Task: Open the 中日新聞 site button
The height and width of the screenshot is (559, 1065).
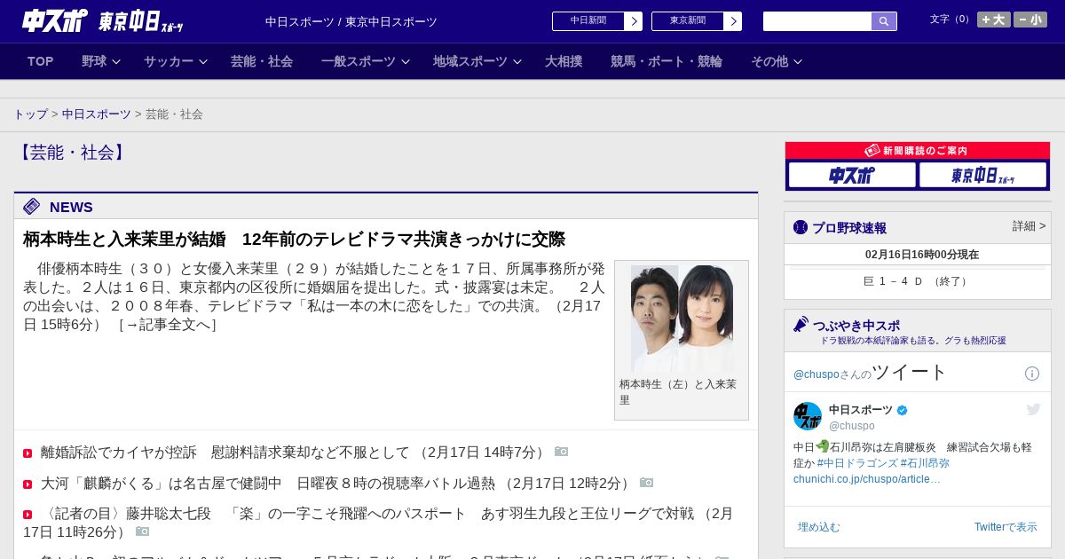Action: pos(588,21)
